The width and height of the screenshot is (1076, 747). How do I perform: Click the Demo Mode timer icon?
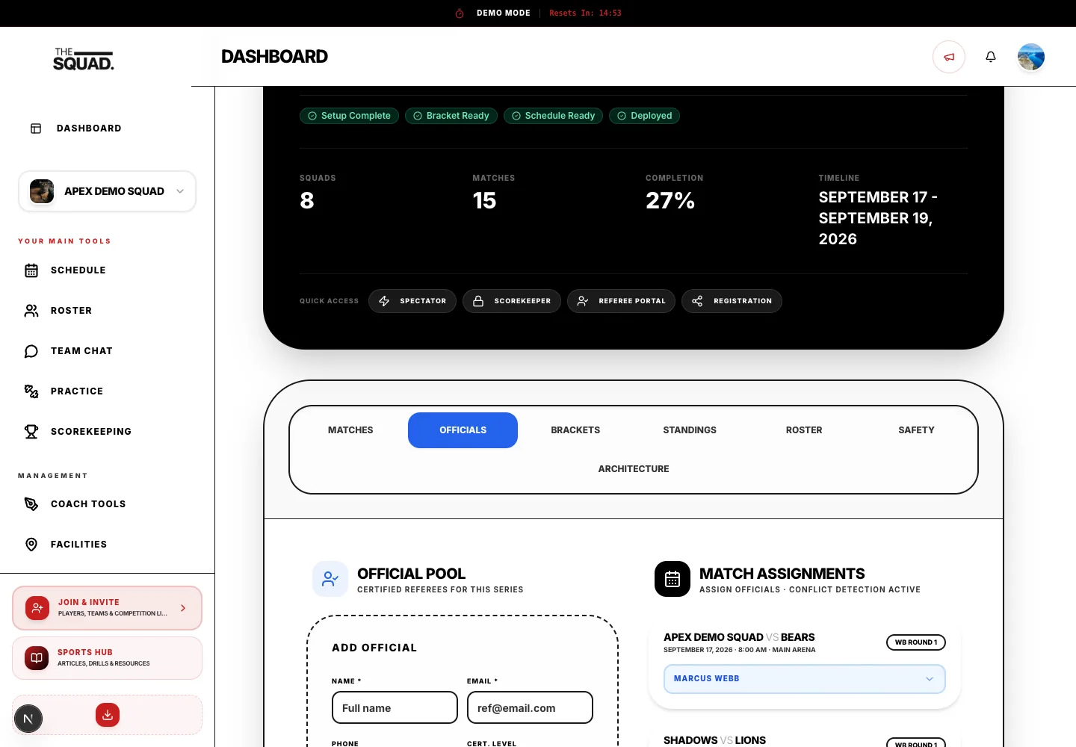[460, 13]
